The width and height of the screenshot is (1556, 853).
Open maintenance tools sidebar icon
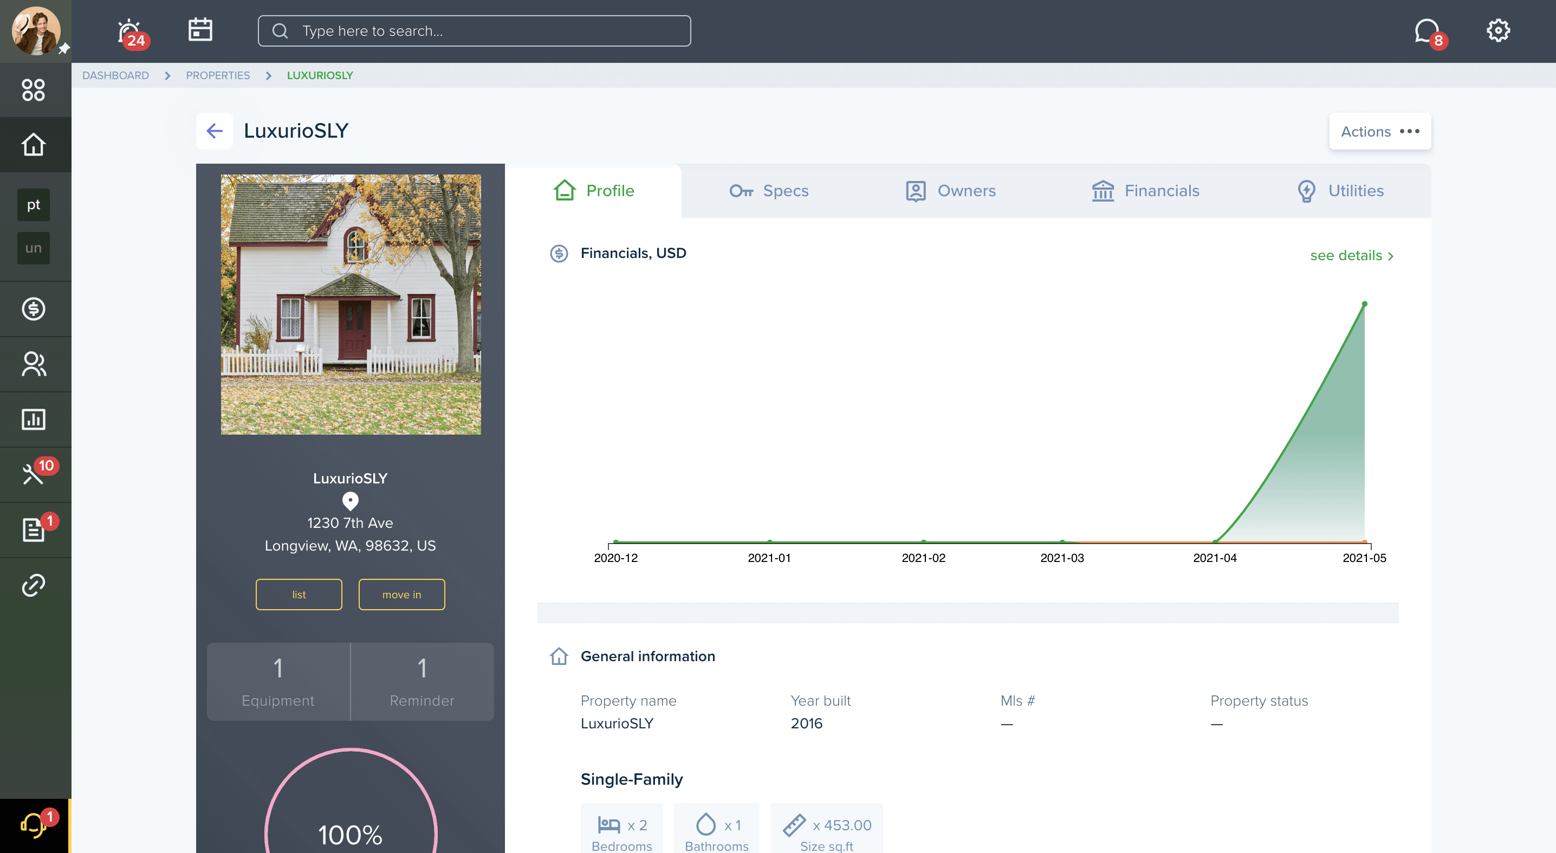[33, 474]
